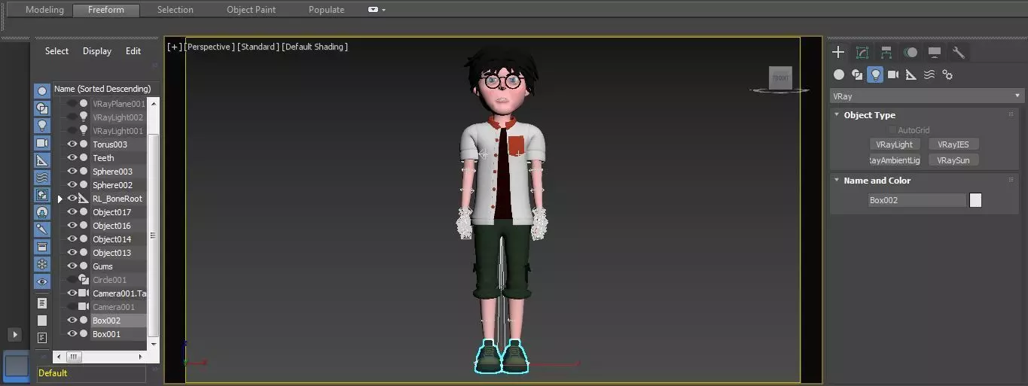Open the Hierarchy panel tab
The height and width of the screenshot is (386, 1028).
pyautogui.click(x=886, y=52)
